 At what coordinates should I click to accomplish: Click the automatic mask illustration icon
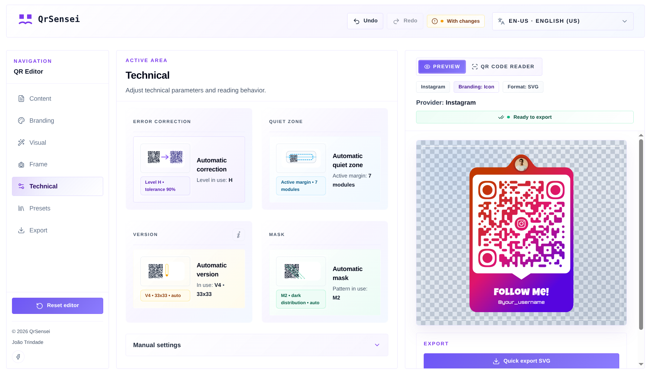tap(301, 271)
